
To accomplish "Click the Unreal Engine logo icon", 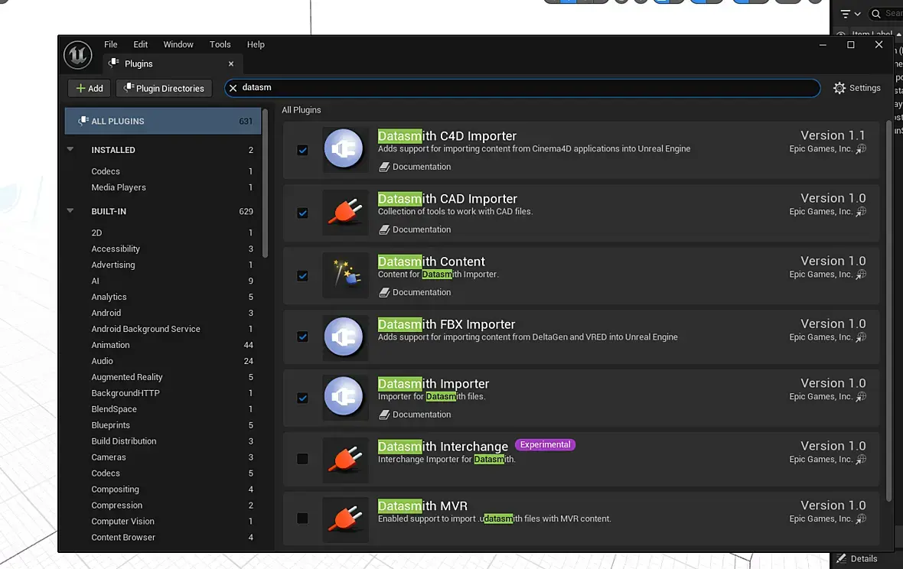I will pyautogui.click(x=78, y=55).
